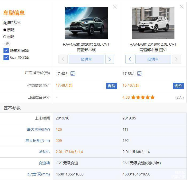Click 询价 button for 17.48万起

coord(112,86)
